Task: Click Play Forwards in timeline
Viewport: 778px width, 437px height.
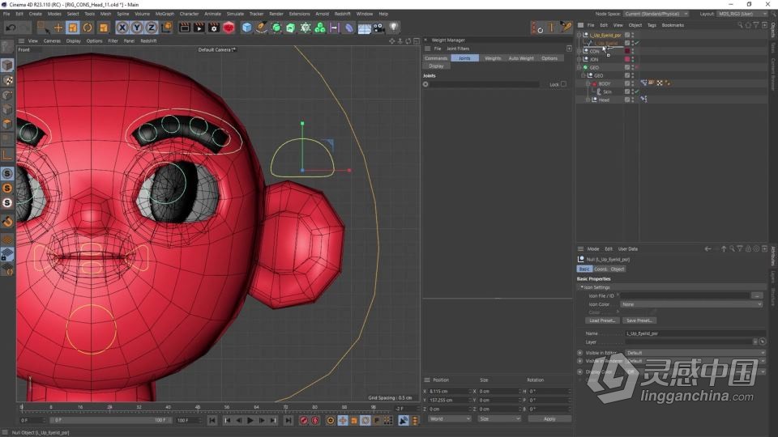Action: [250, 421]
